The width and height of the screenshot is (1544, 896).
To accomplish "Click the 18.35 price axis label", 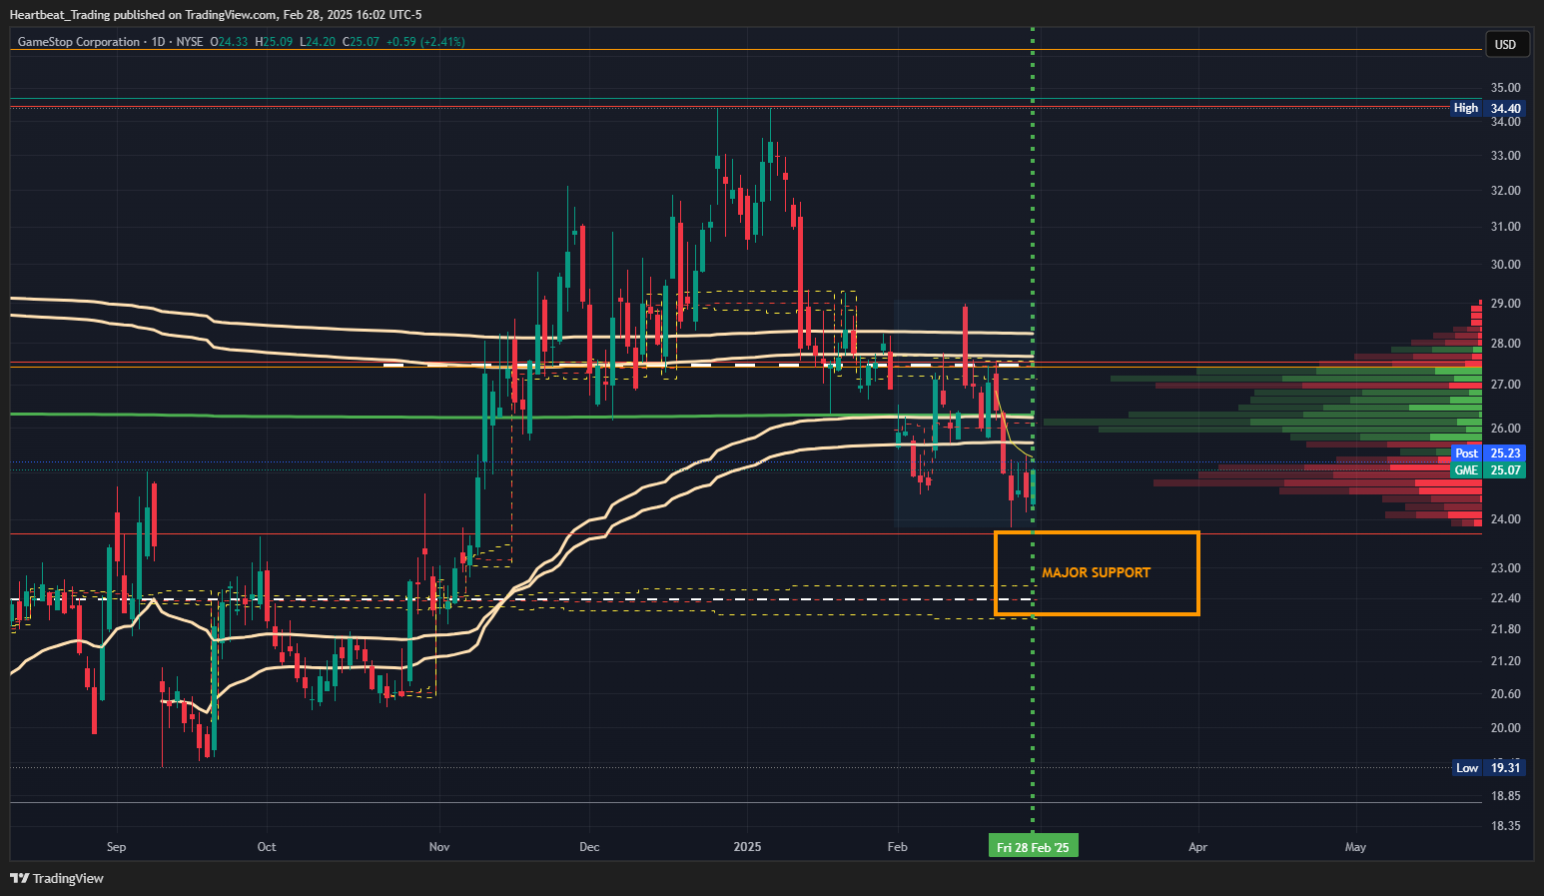I will click(x=1505, y=826).
